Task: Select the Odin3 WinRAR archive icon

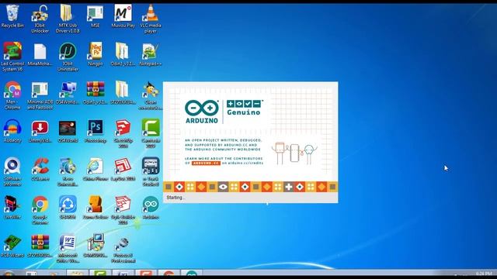Action: pos(95,93)
